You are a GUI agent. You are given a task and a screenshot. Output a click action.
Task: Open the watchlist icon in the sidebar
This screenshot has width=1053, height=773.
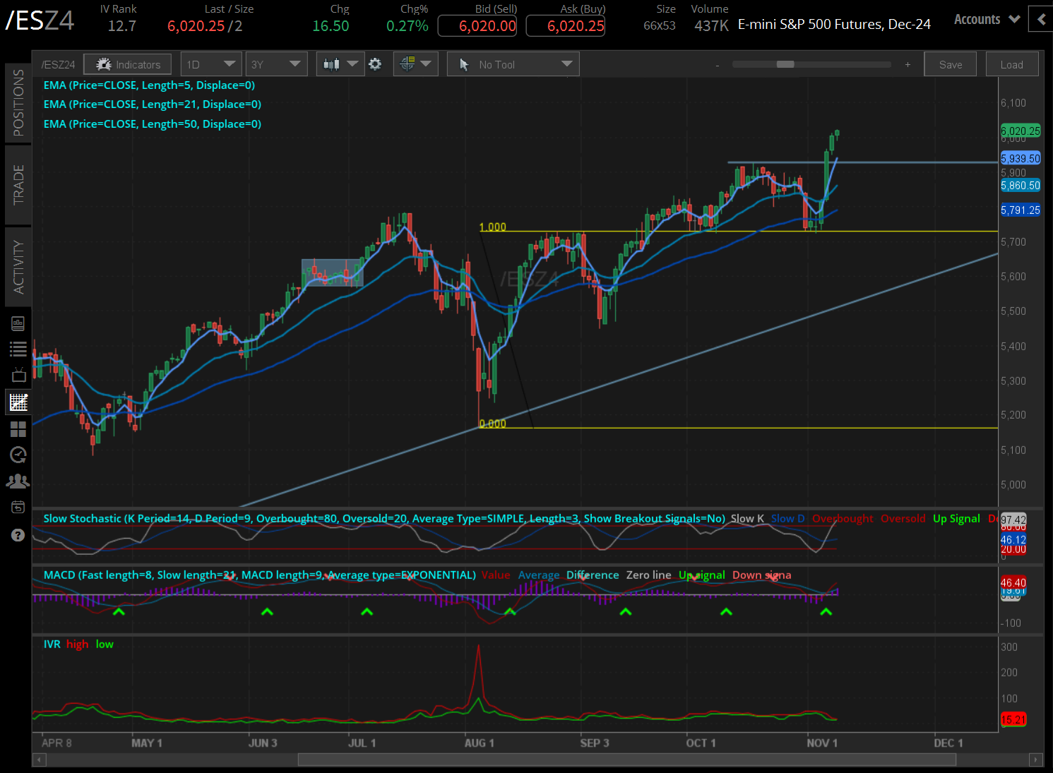click(x=18, y=348)
